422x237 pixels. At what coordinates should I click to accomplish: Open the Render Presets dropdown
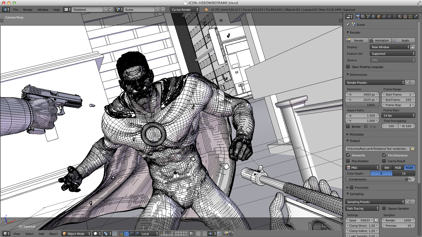[x=375, y=82]
